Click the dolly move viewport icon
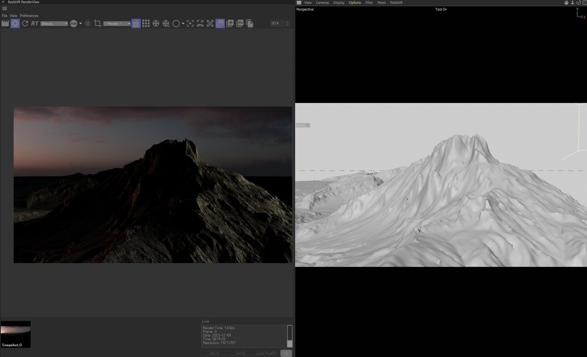Screen dimensions: 587x357 tap(572, 2)
